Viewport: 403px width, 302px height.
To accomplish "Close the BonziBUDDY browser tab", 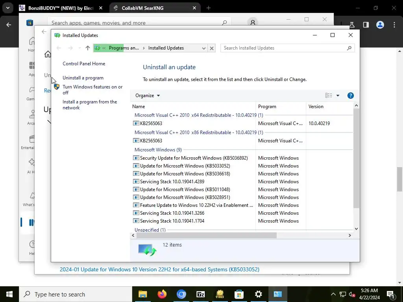I will click(x=101, y=8).
